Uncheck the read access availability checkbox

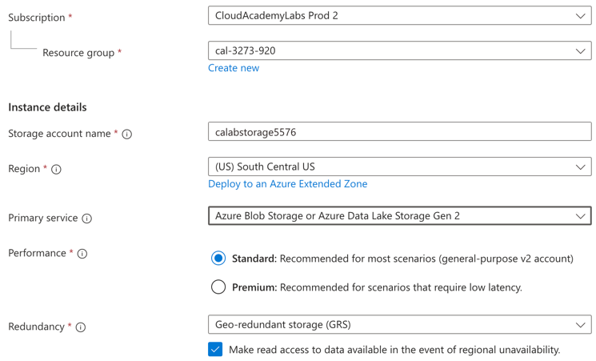(215, 350)
